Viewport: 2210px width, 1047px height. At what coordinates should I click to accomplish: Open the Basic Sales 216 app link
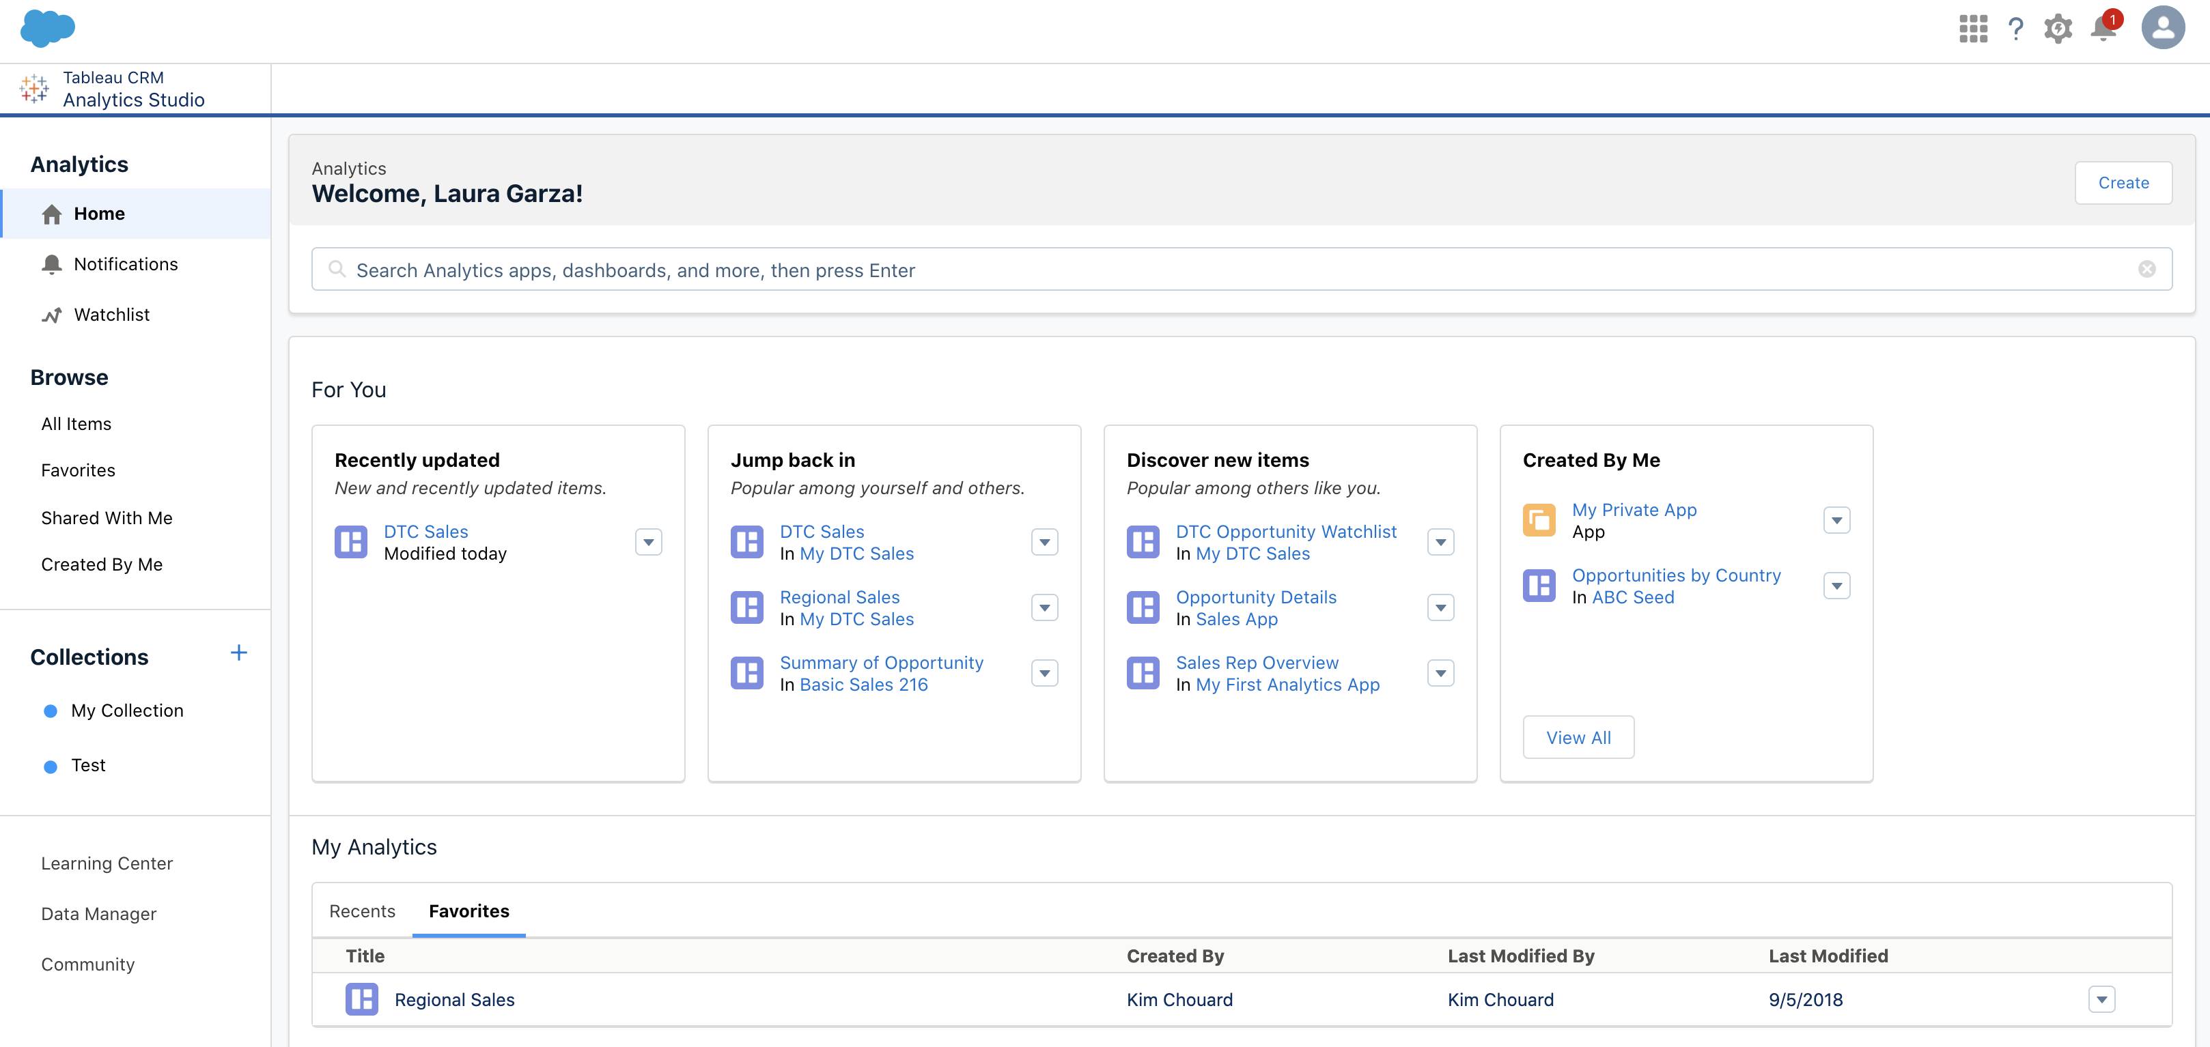pyautogui.click(x=864, y=685)
